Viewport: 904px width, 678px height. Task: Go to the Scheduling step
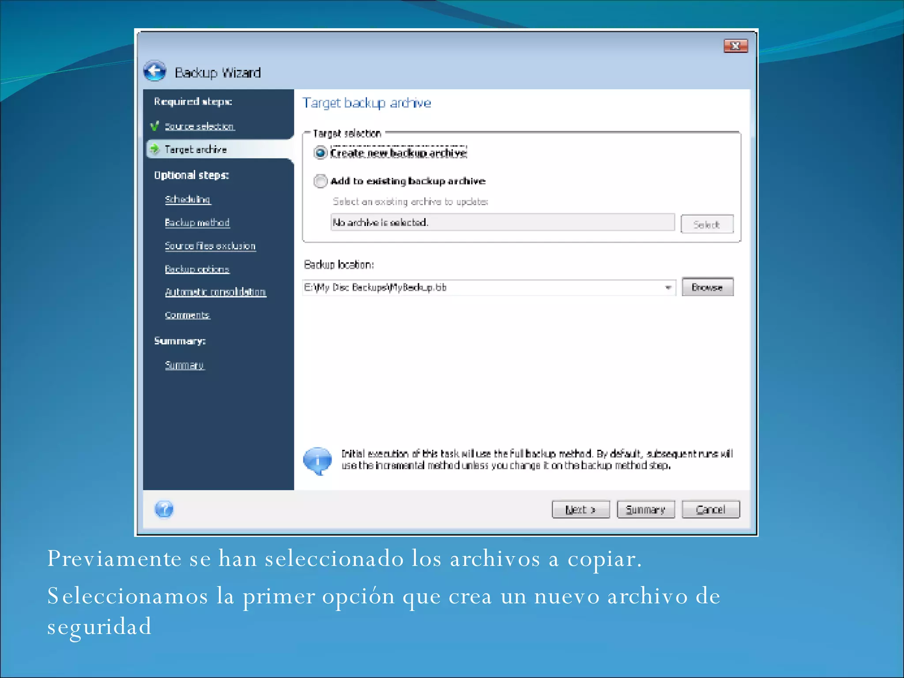[188, 199]
